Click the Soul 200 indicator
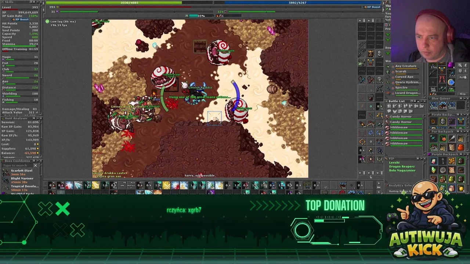Screen dimensions: 470x264 pos(433,89)
